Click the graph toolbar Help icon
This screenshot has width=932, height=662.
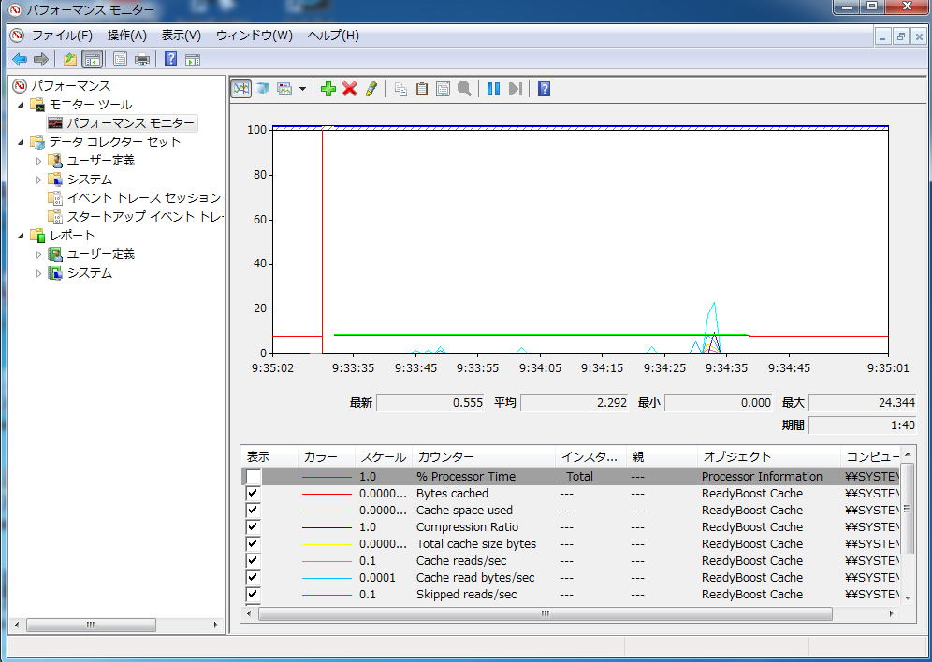[544, 89]
